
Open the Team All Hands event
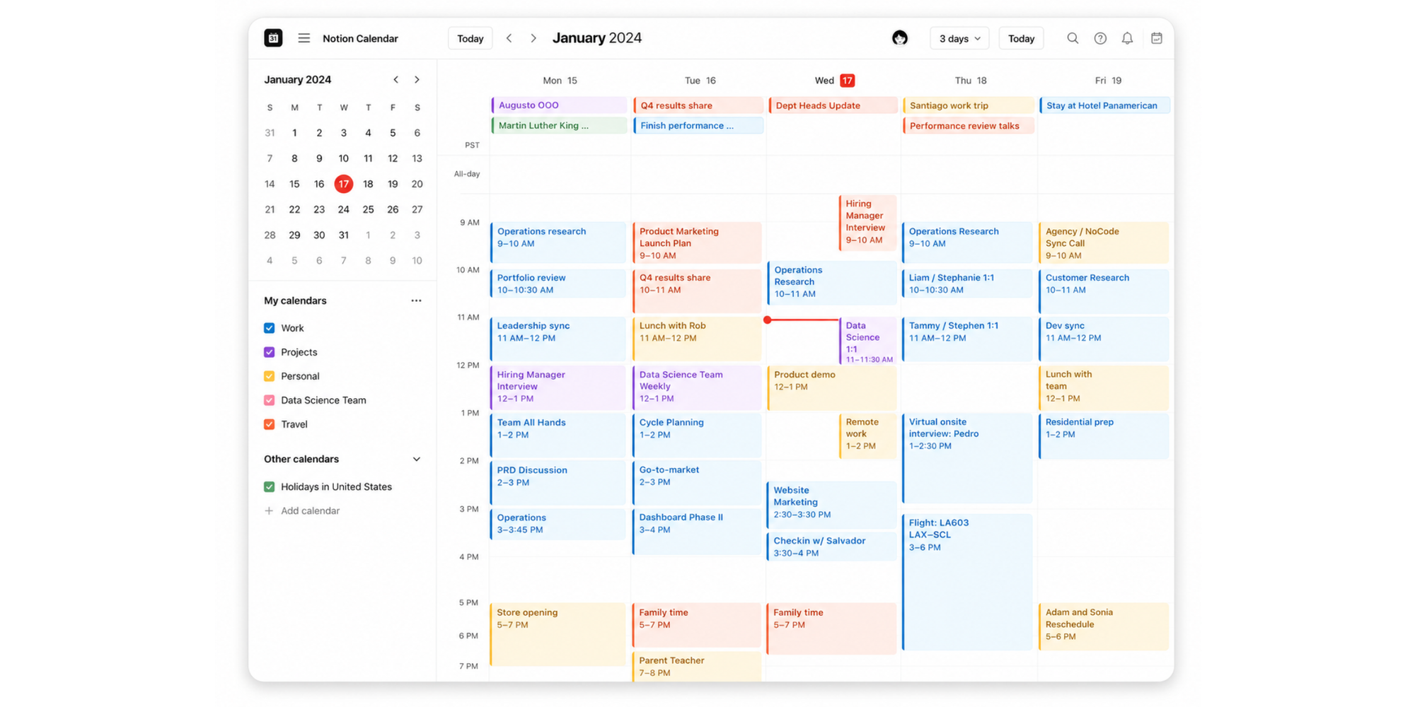click(558, 435)
